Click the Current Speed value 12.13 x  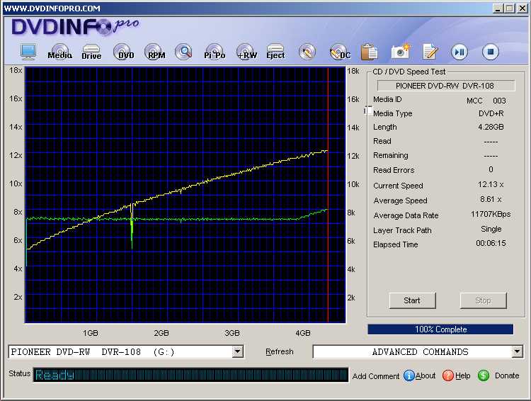click(x=491, y=185)
